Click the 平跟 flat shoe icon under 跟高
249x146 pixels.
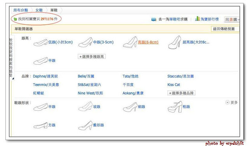click(40, 61)
